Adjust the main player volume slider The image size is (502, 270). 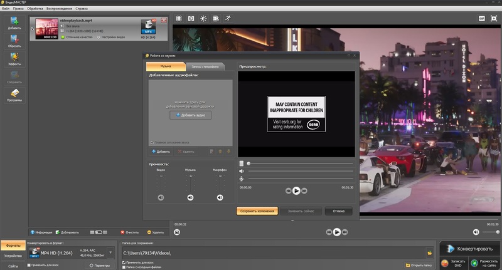(491, 232)
